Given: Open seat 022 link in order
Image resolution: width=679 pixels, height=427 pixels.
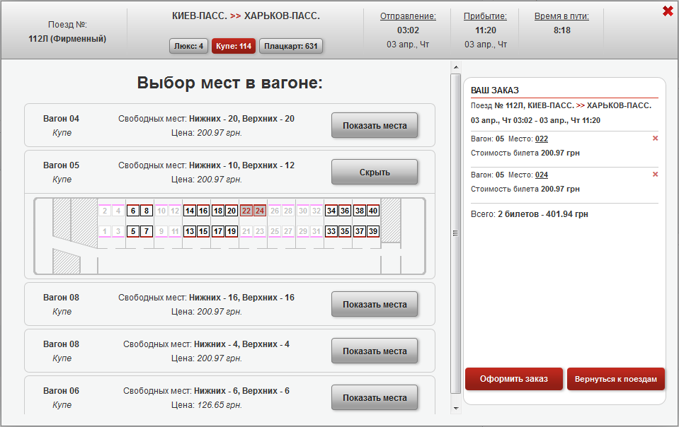Looking at the screenshot, I should point(542,139).
